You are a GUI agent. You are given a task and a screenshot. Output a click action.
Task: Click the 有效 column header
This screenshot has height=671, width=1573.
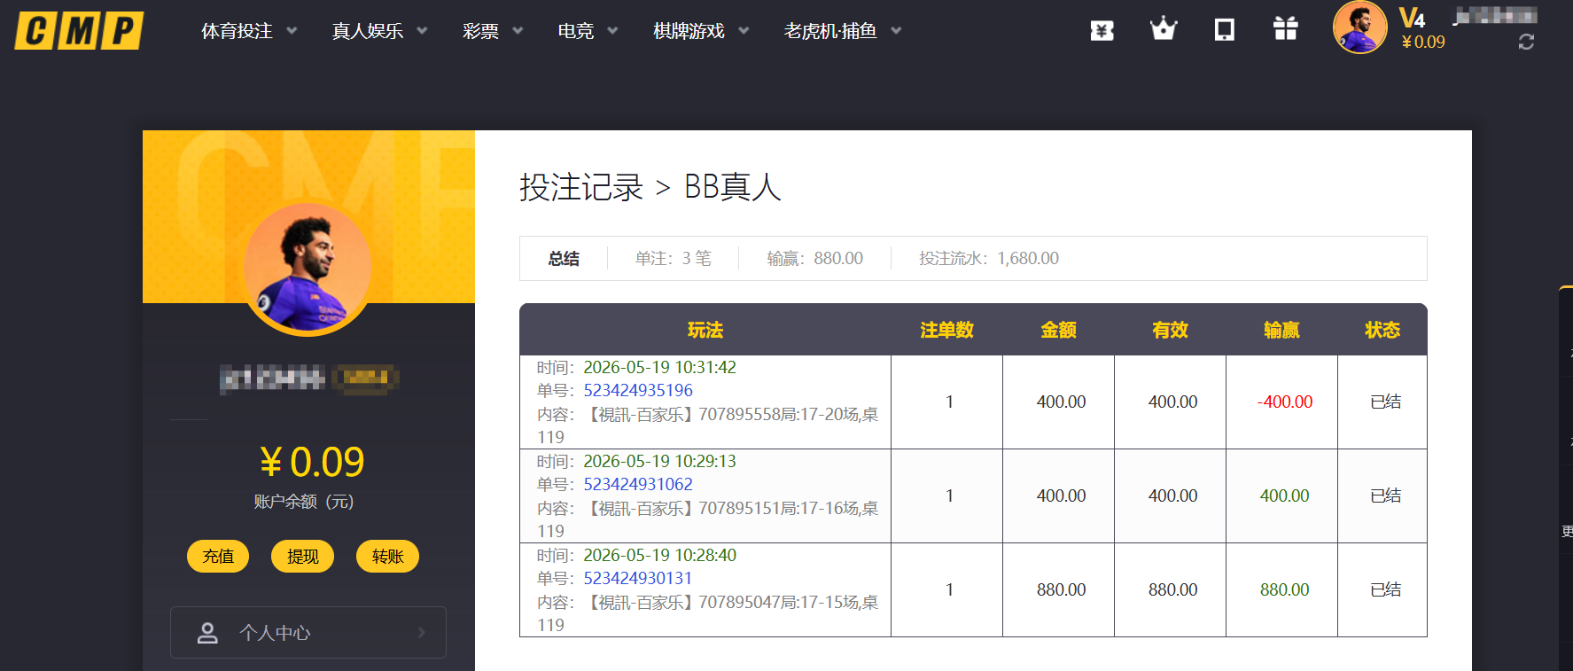tap(1170, 330)
